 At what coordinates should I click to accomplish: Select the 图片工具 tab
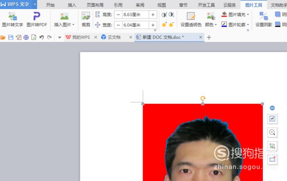coord(254,5)
